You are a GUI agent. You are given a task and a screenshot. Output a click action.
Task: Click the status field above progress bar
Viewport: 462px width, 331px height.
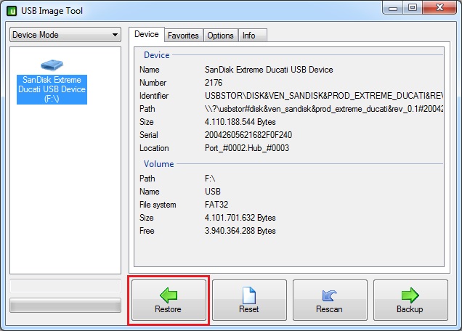(x=65, y=286)
